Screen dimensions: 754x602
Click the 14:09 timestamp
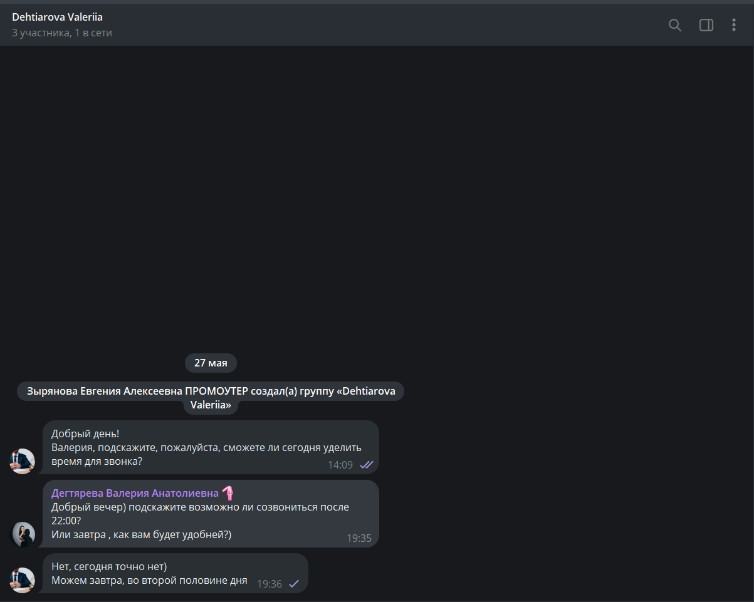pos(340,465)
